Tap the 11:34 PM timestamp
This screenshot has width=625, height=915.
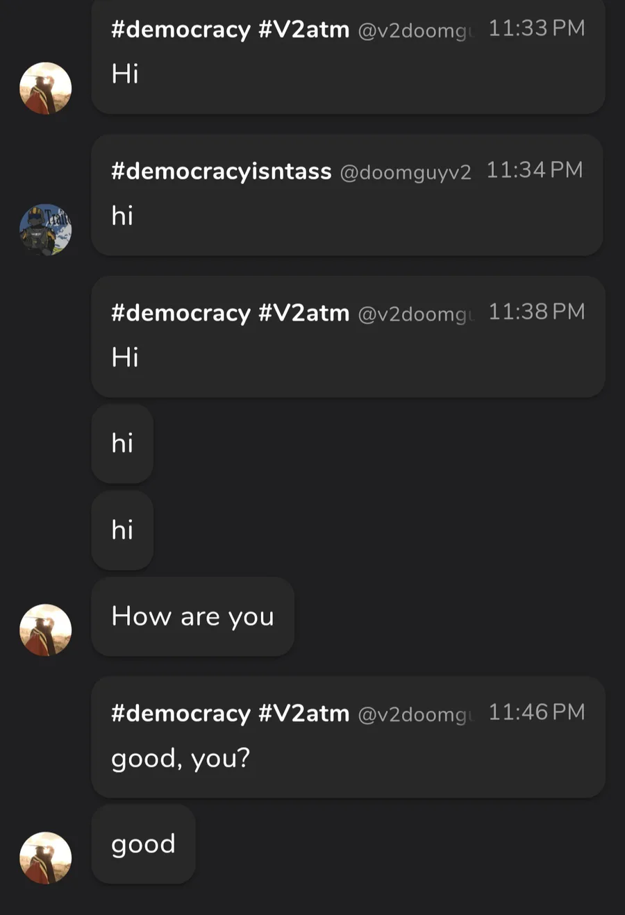534,170
